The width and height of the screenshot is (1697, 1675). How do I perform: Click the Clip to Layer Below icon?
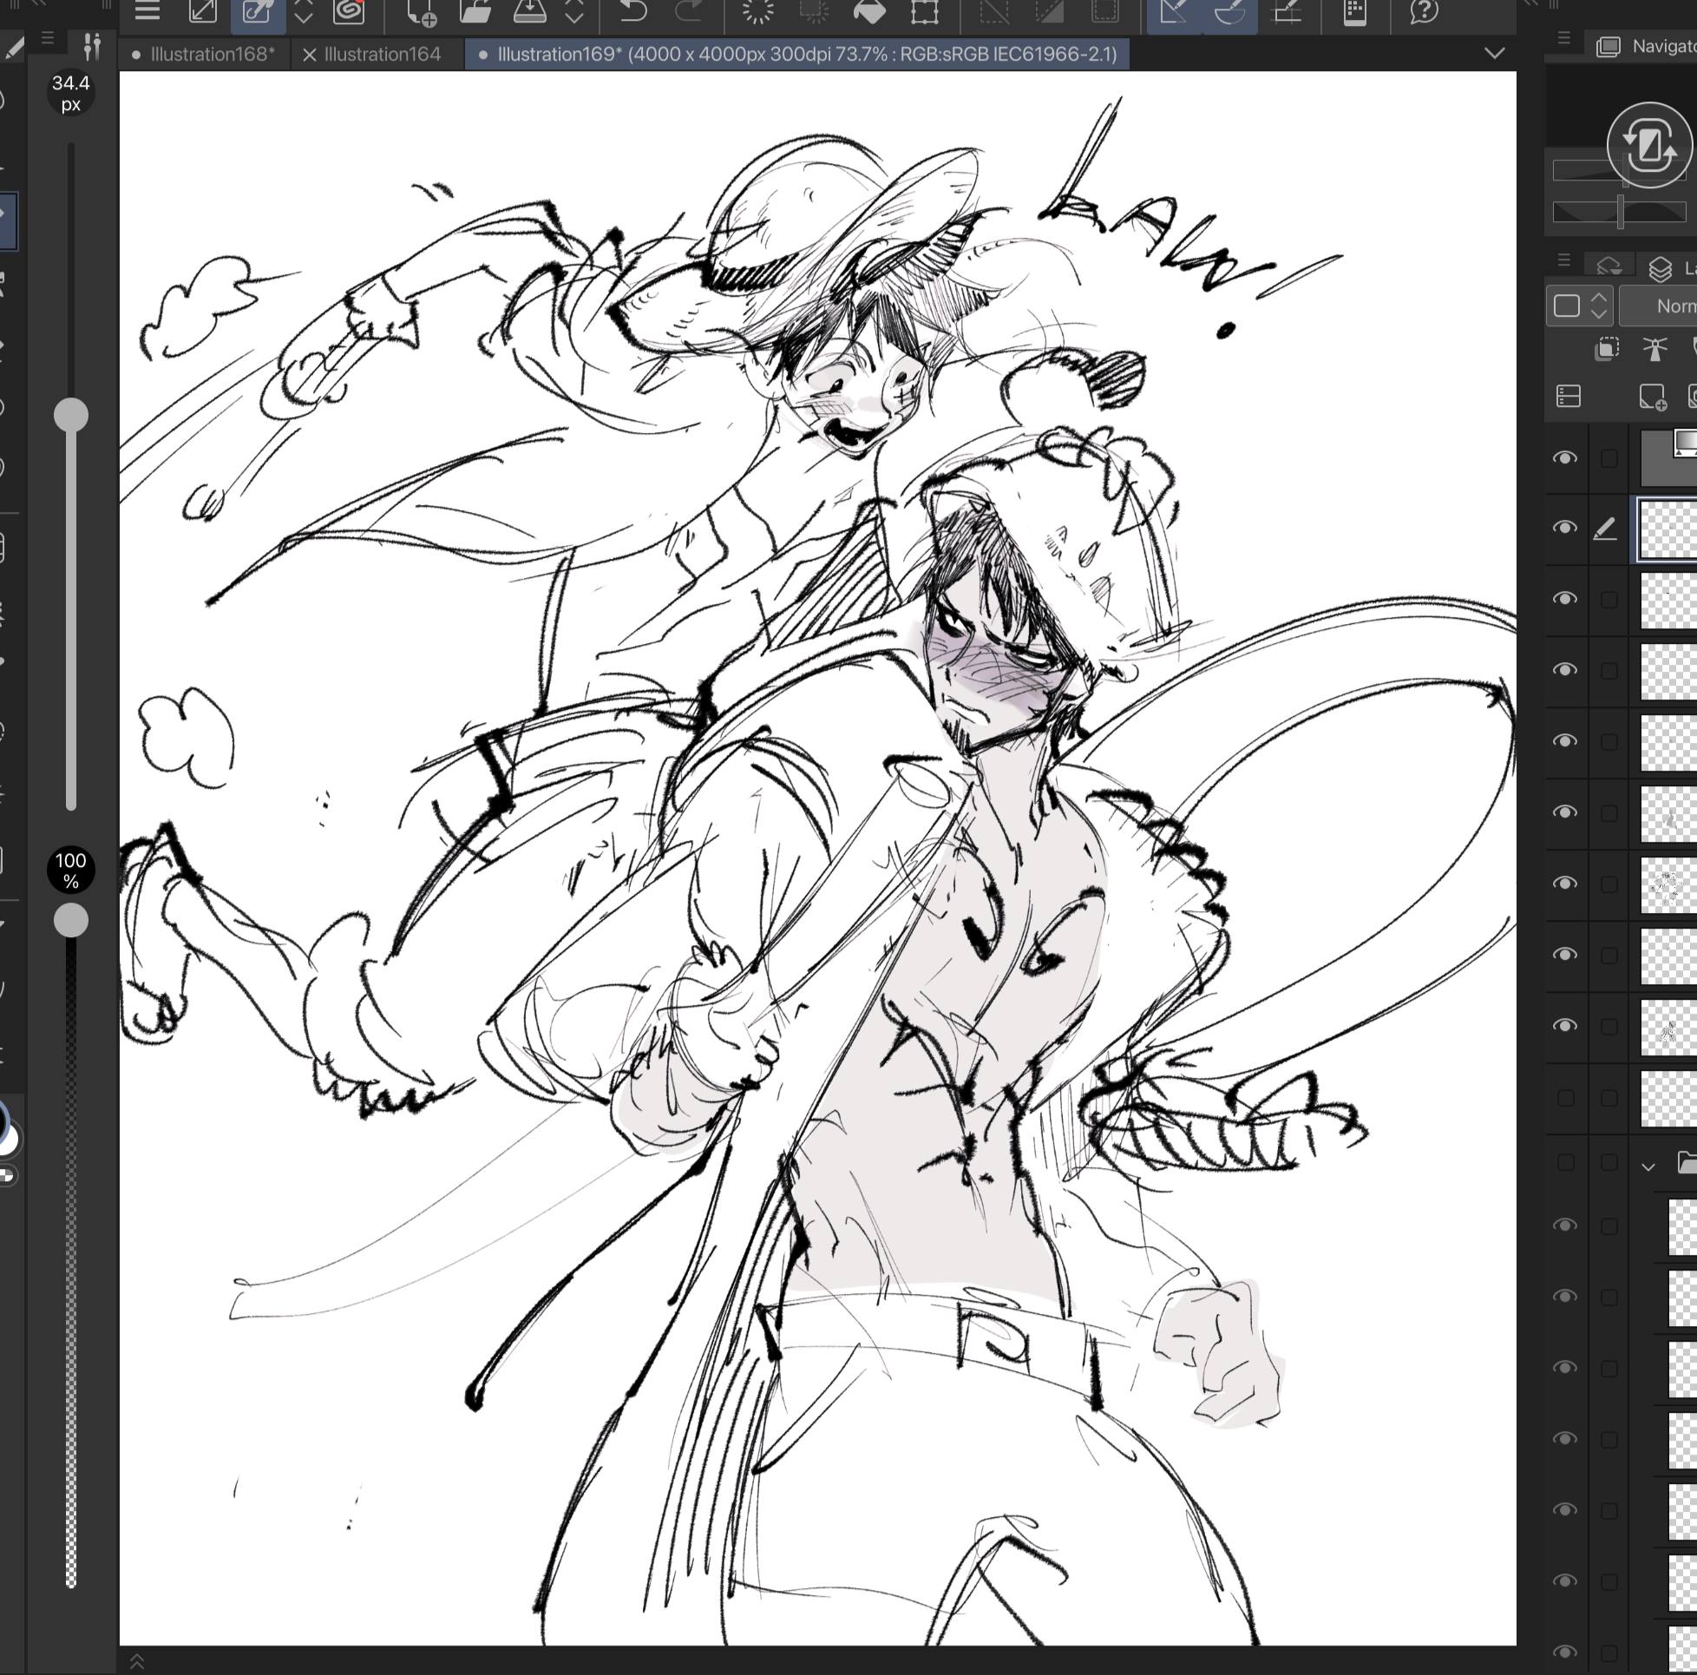pyautogui.click(x=1607, y=349)
